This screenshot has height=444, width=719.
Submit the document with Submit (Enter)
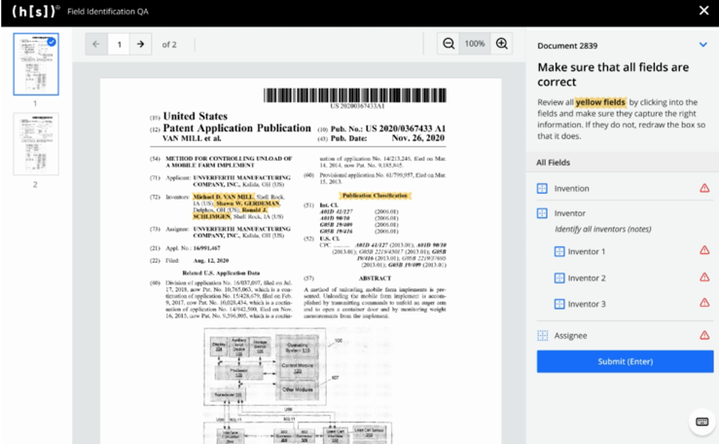coord(625,361)
